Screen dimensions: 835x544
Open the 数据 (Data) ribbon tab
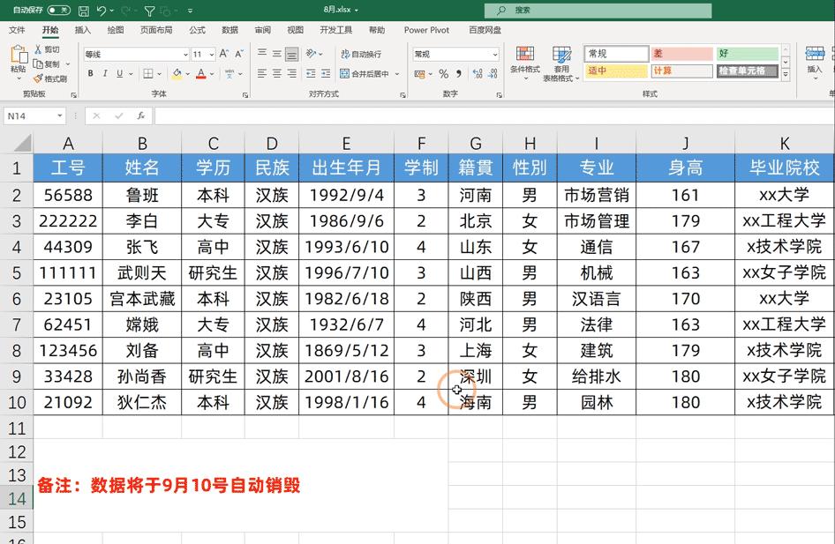(x=229, y=29)
